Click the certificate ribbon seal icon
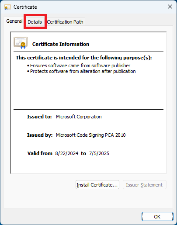 coord(21,43)
